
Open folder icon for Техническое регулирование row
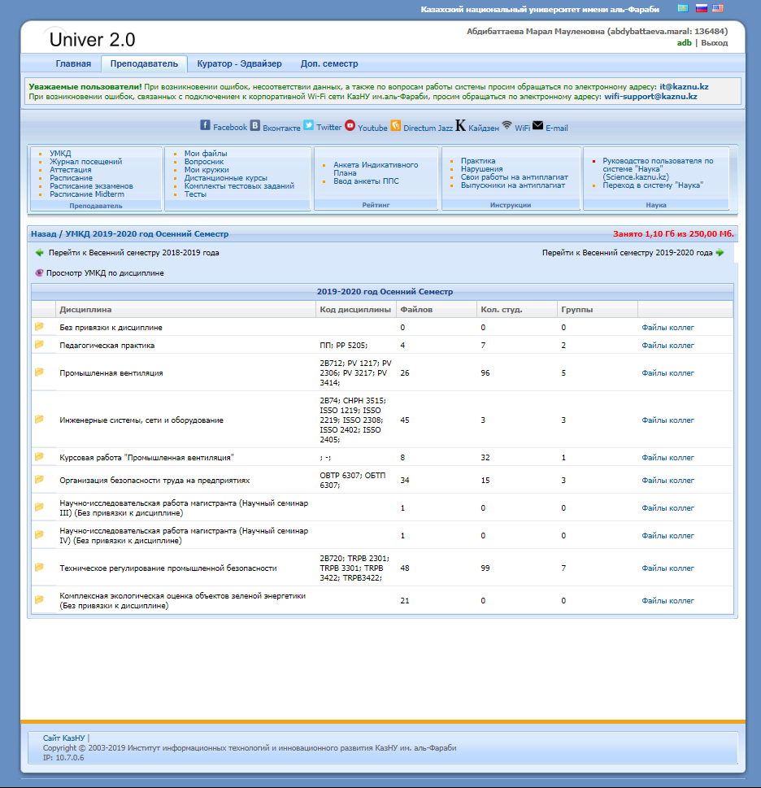(39, 568)
